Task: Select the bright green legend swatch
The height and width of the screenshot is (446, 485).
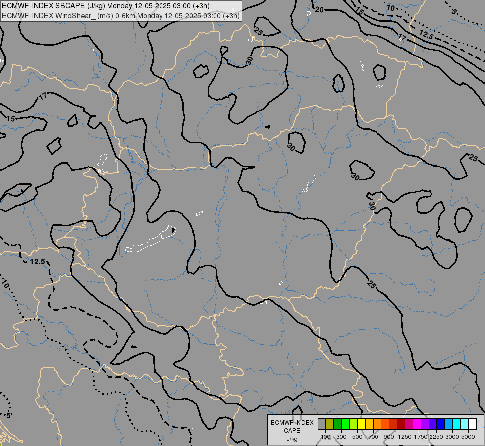Action: (345, 424)
